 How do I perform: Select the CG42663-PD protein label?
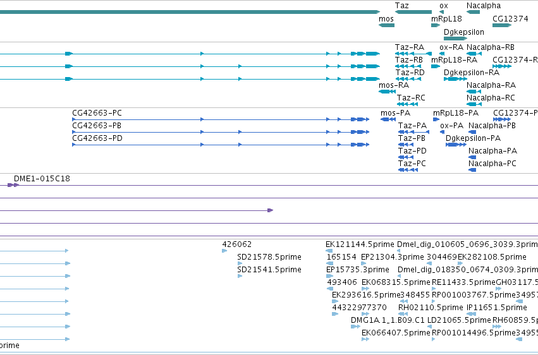[x=97, y=138]
